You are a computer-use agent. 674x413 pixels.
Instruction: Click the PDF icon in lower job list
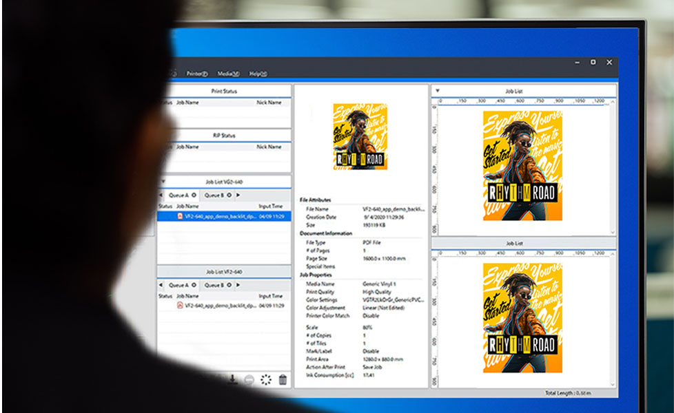coord(180,306)
